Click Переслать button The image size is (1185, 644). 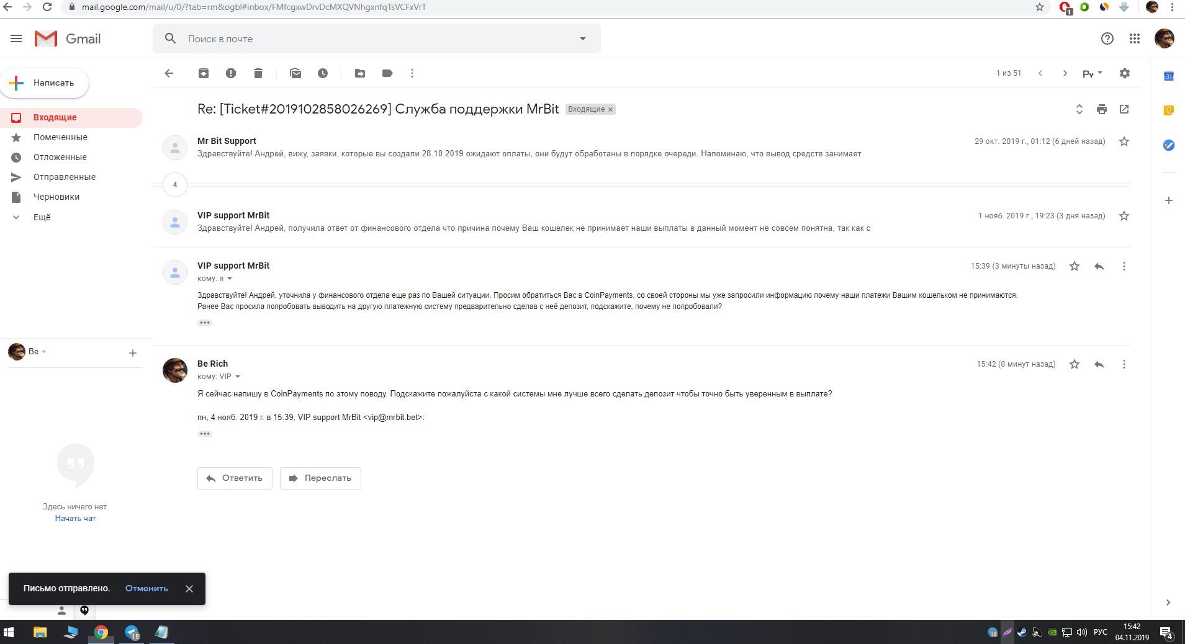click(320, 478)
